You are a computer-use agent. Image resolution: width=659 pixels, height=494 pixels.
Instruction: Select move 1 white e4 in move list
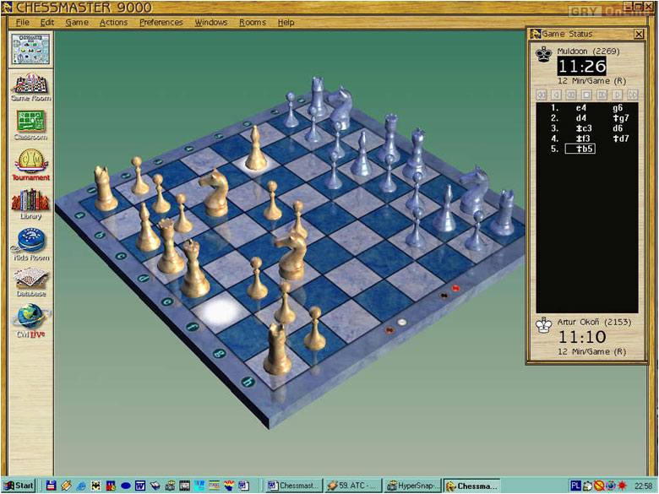tap(580, 108)
